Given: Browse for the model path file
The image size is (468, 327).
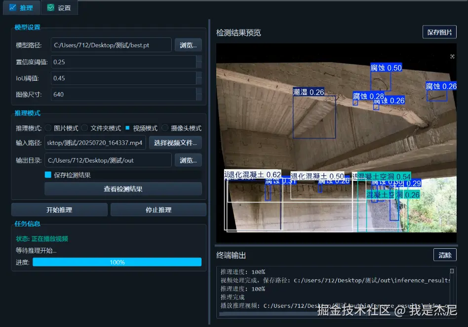Looking at the screenshot, I should [188, 45].
